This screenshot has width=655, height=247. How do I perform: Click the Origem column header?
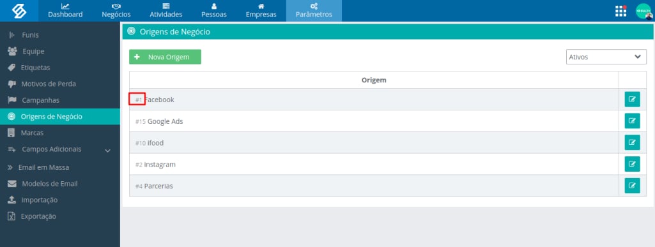[x=374, y=80]
